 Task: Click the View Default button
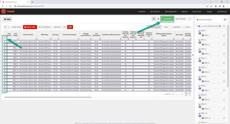(x=180, y=19)
